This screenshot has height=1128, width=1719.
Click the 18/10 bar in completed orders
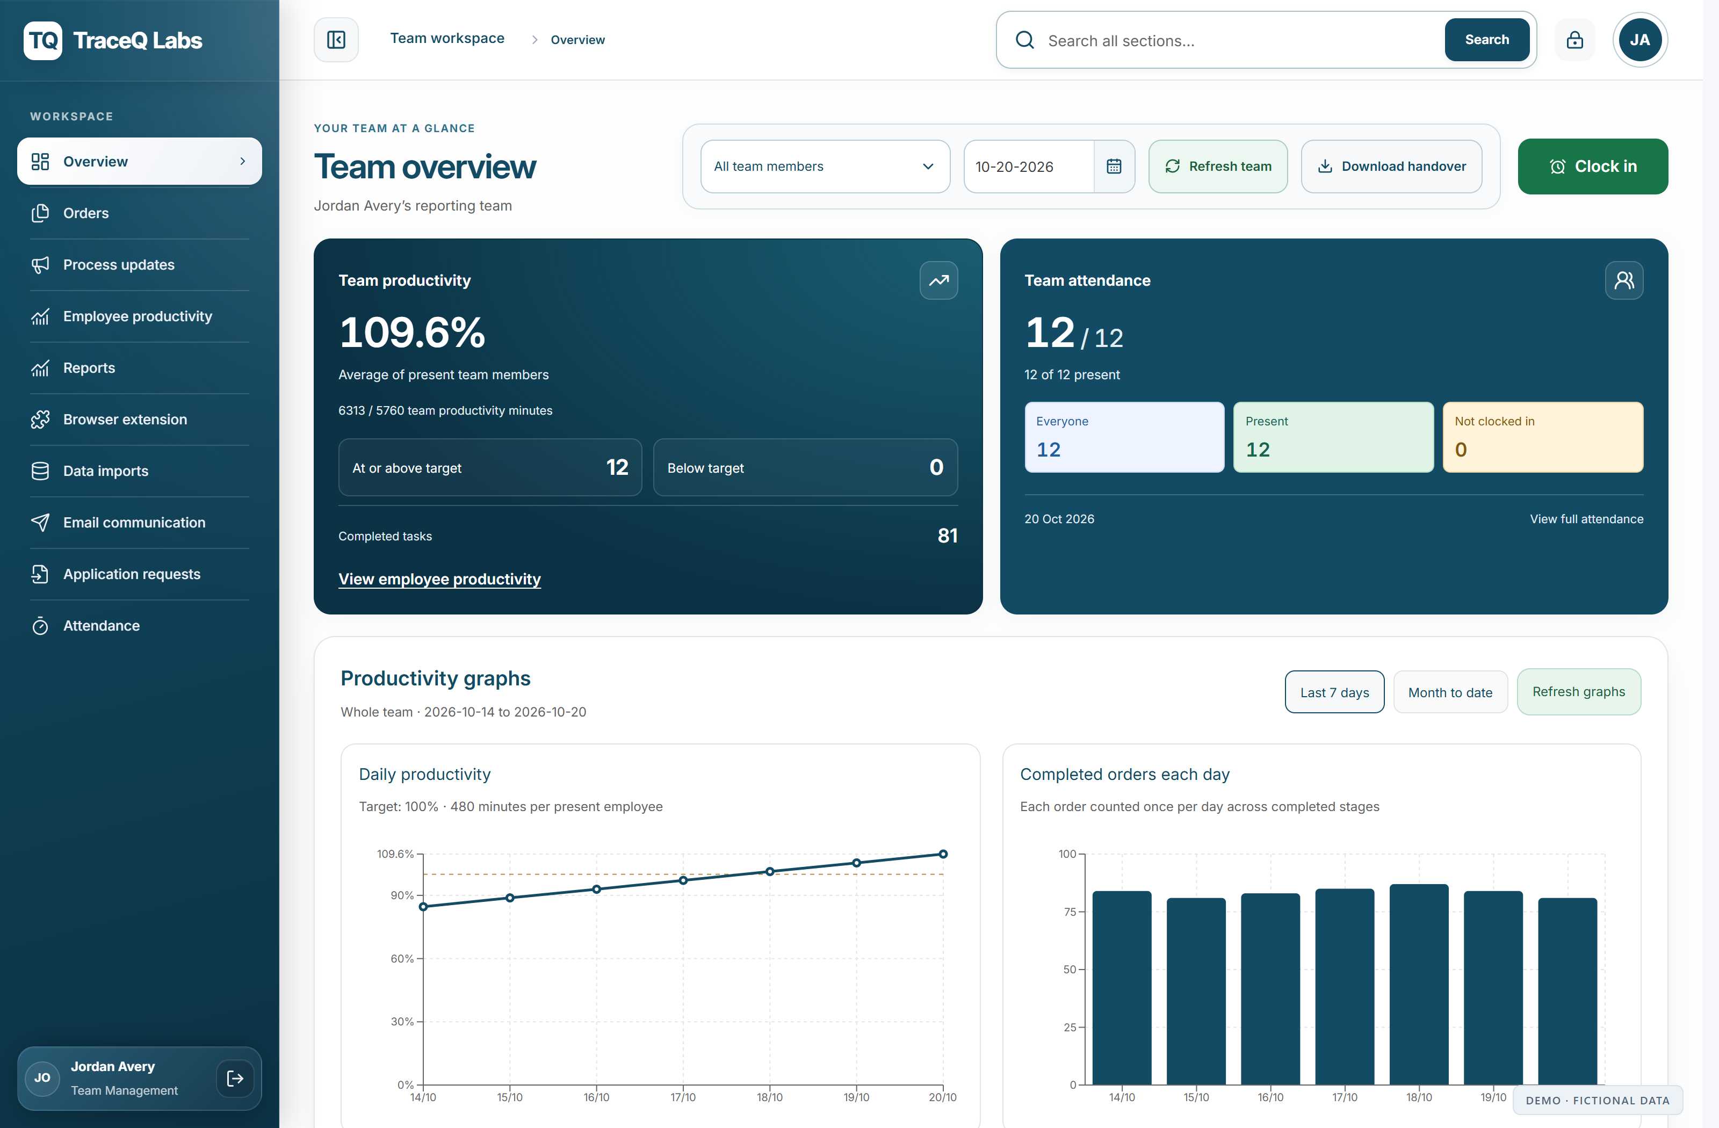pos(1419,984)
